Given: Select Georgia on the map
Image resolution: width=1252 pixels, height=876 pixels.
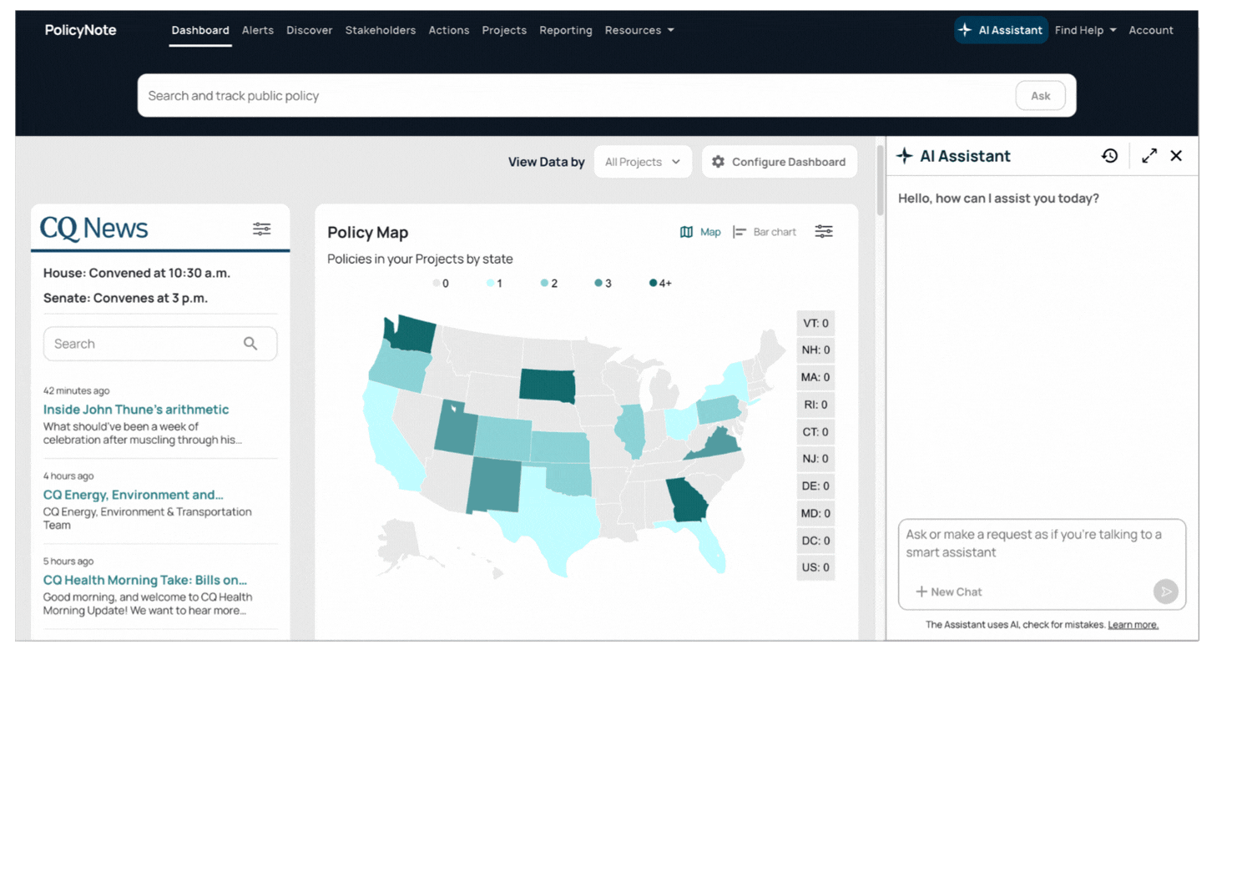Looking at the screenshot, I should [x=687, y=501].
